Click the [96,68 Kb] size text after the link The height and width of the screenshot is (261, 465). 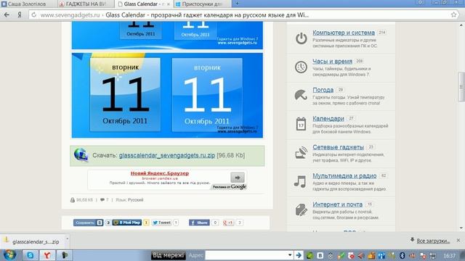[231, 155]
